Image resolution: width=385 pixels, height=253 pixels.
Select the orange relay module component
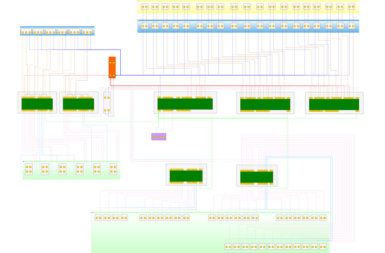click(112, 68)
